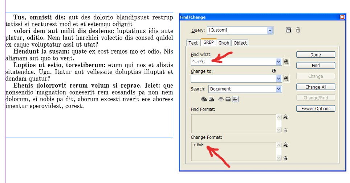Screen dimensions: 350x183
Task: Close the Find/Change dialog
Action: (x=342, y=17)
